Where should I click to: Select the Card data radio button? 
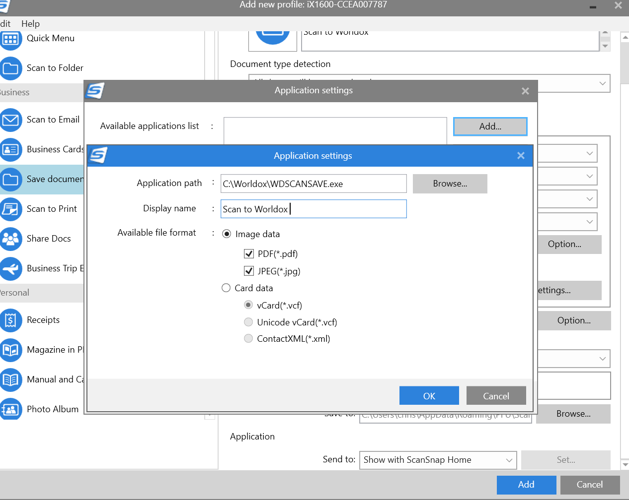226,288
